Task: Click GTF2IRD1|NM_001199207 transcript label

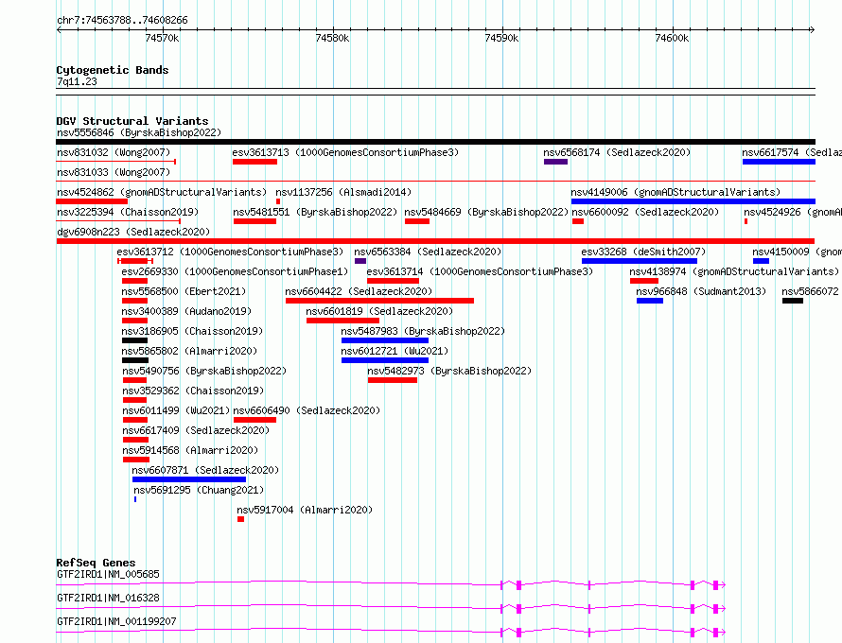Action: [116, 621]
